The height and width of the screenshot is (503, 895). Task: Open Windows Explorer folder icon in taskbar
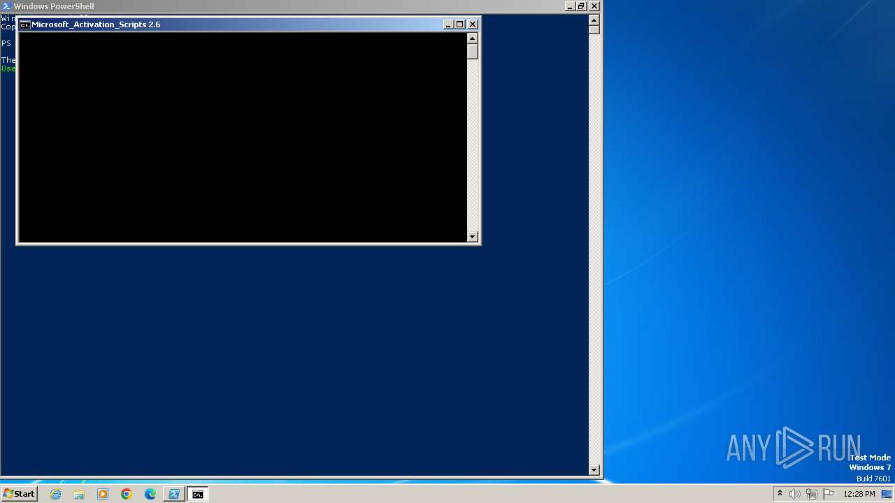79,494
